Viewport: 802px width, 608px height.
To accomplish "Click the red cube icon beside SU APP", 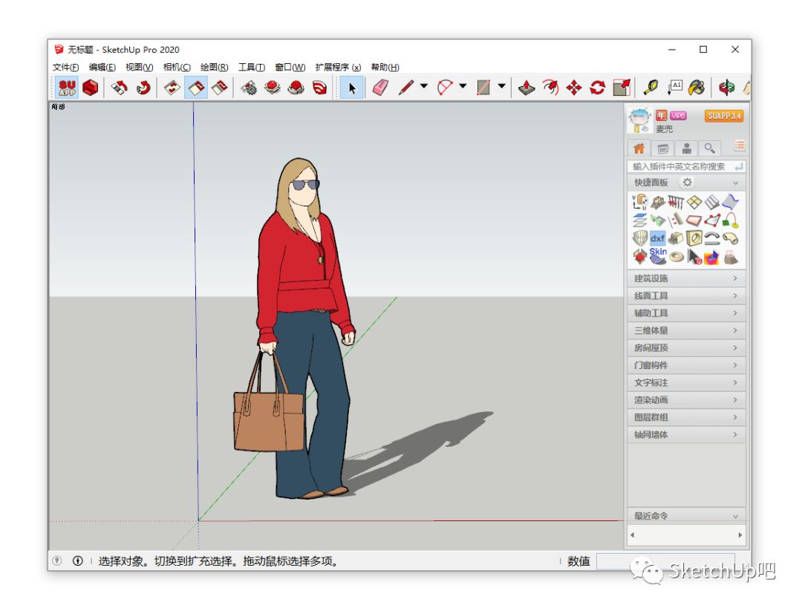I will pyautogui.click(x=91, y=88).
